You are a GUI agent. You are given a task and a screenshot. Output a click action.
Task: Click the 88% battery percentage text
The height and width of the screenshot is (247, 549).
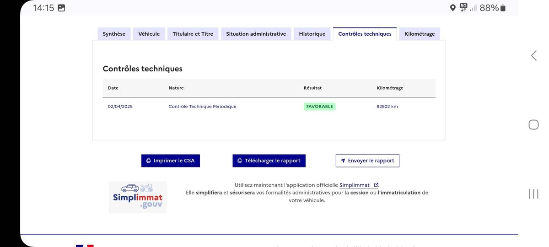coord(489,8)
